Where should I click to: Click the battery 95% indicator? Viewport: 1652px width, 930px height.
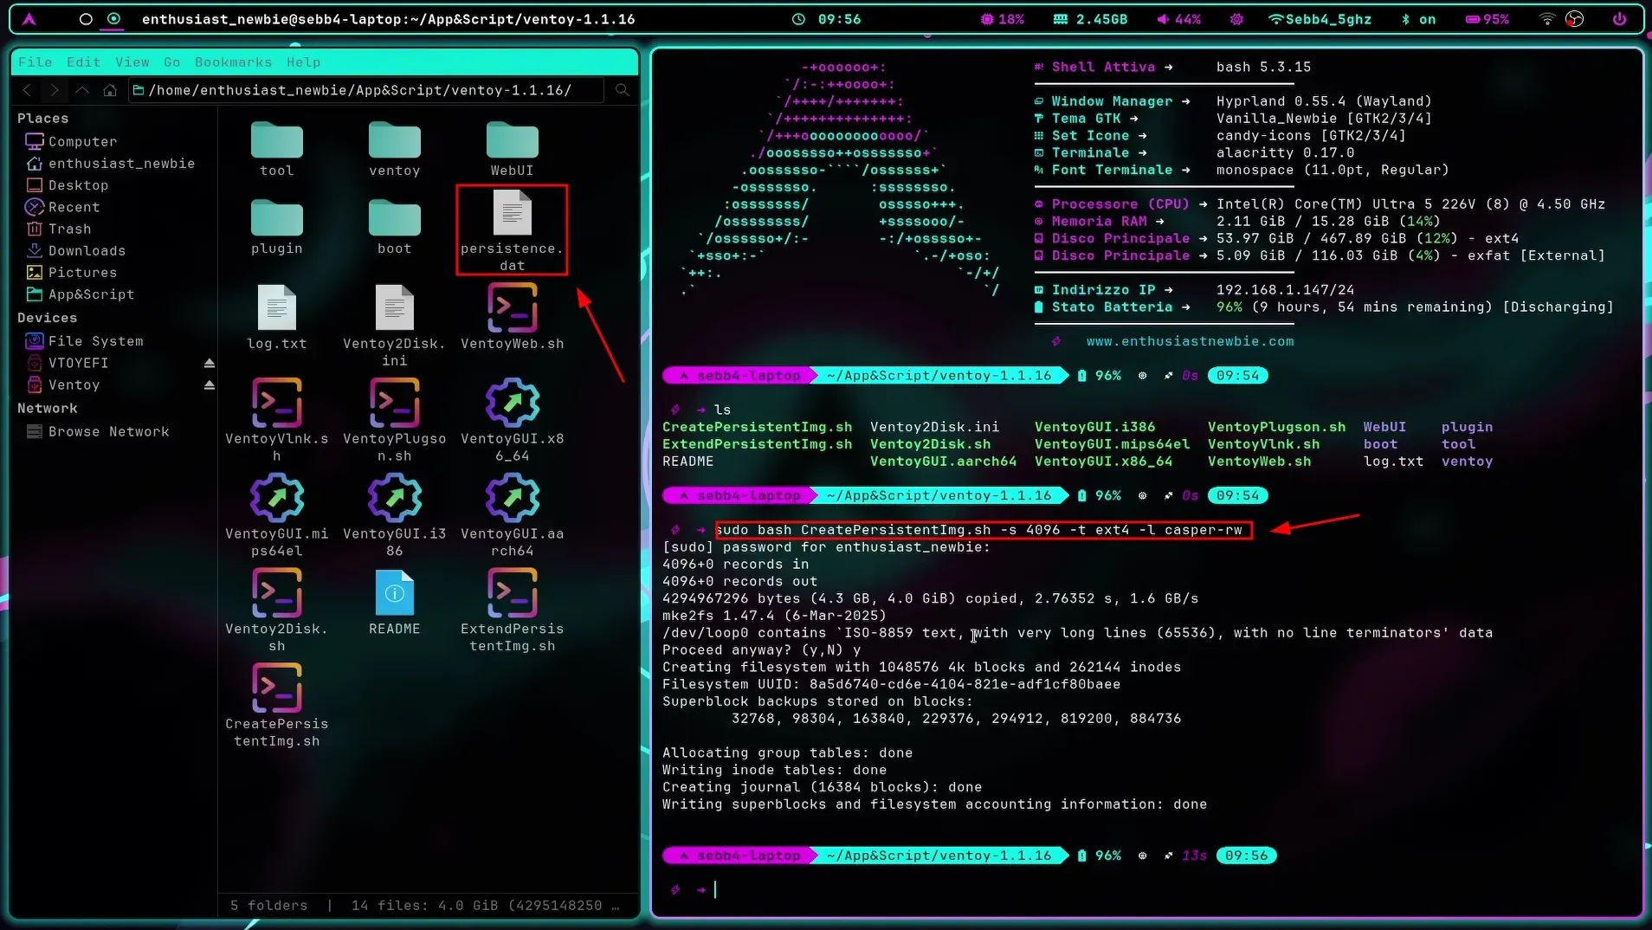tap(1487, 19)
